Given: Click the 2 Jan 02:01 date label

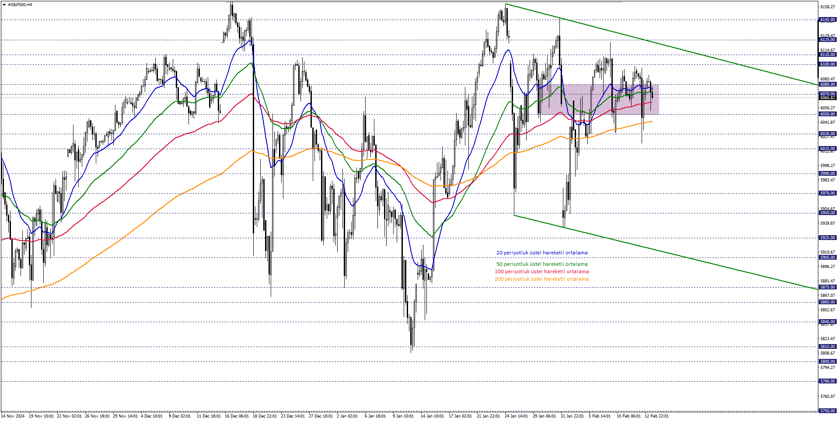Looking at the screenshot, I should tap(347, 416).
